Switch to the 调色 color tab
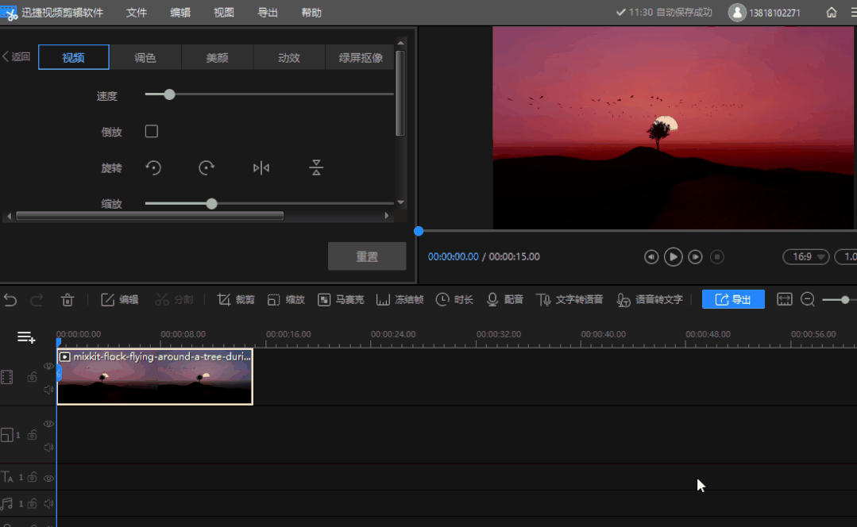 point(145,57)
